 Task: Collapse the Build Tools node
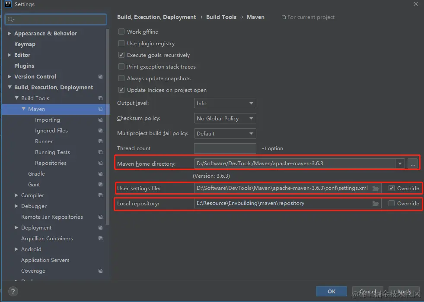pos(16,98)
